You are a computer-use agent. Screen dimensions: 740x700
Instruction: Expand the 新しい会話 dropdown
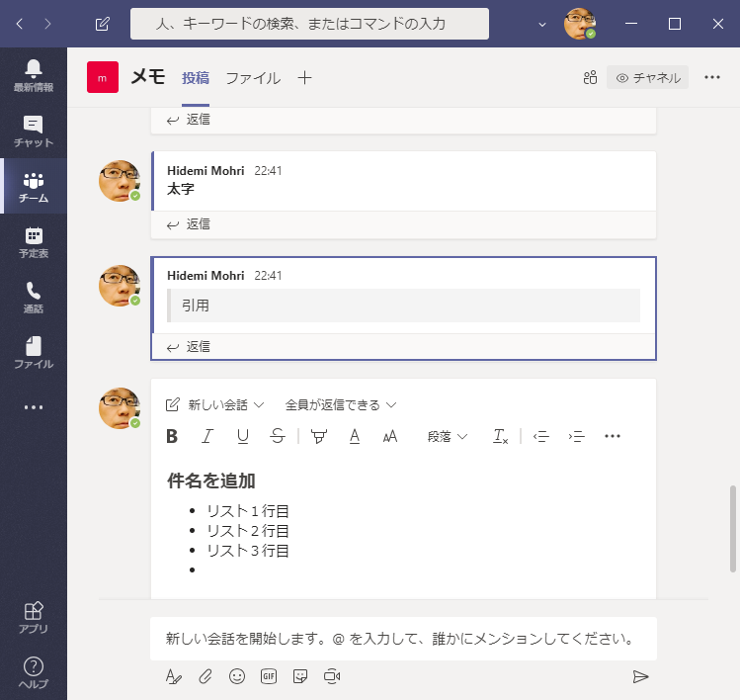pos(215,404)
